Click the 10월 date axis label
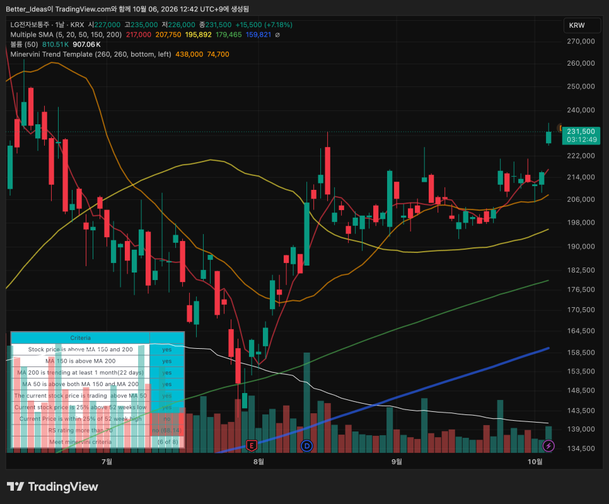Screen dimensions: 609x504 535,461
